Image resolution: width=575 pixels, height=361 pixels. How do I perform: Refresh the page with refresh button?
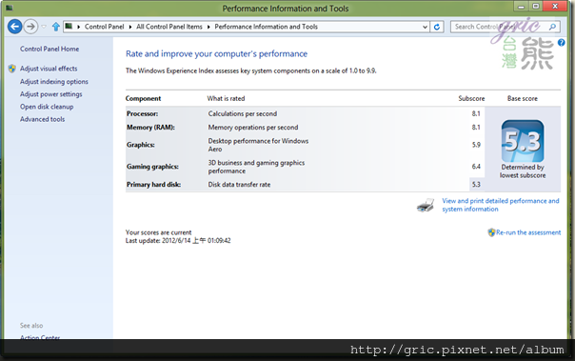pyautogui.click(x=437, y=27)
